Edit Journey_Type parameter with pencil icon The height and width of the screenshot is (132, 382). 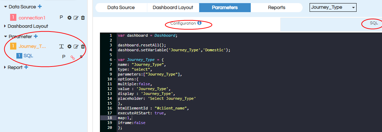click(76, 46)
